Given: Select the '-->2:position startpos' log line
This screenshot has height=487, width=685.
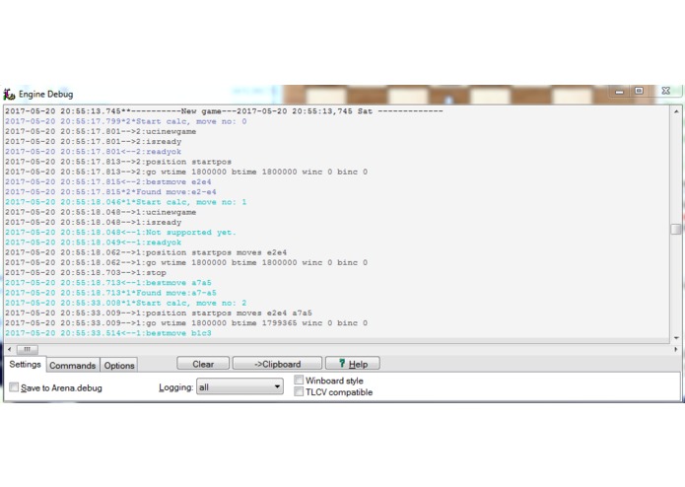Looking at the screenshot, I should coord(118,162).
